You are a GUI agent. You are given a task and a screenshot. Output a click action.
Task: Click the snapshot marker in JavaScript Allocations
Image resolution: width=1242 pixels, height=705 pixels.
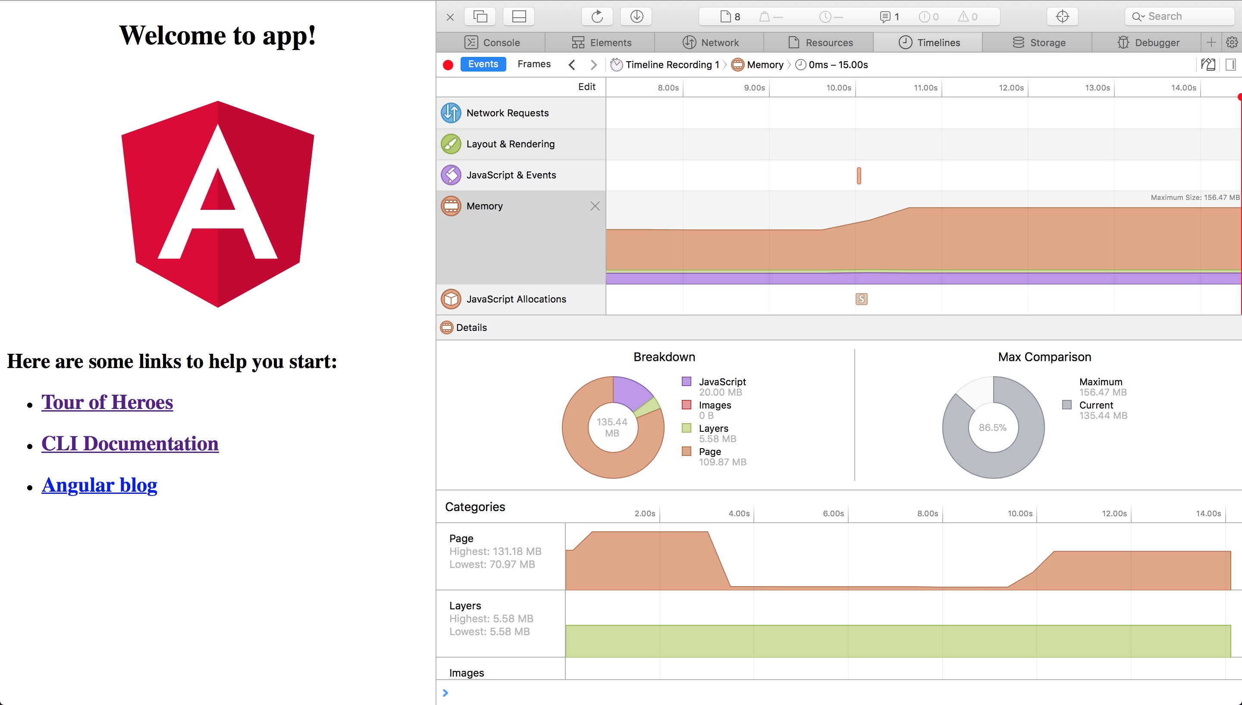coord(861,299)
